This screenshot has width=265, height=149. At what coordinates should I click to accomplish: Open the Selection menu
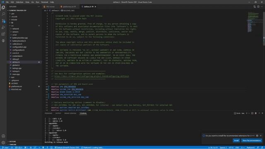19,2
